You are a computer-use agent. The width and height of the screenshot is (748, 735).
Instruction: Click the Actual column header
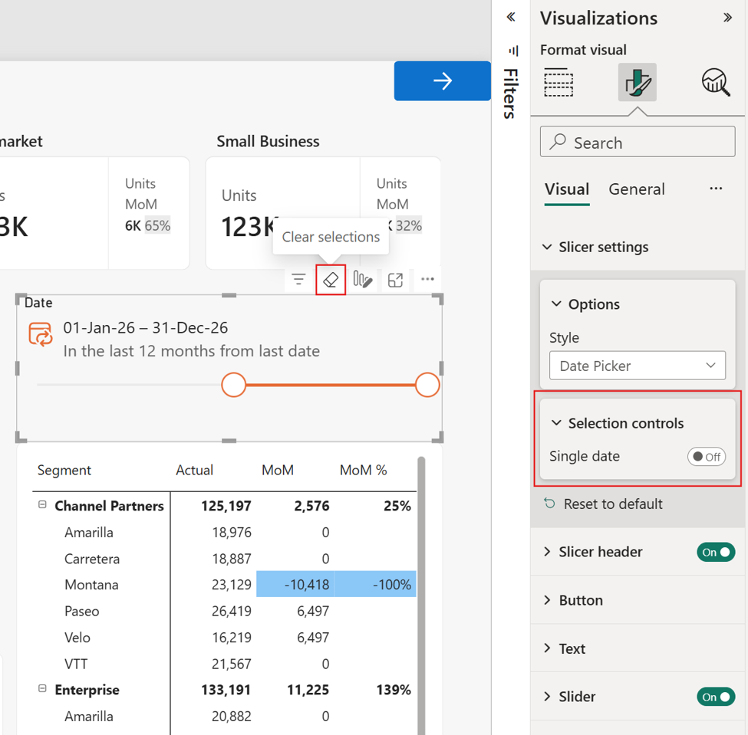point(194,470)
